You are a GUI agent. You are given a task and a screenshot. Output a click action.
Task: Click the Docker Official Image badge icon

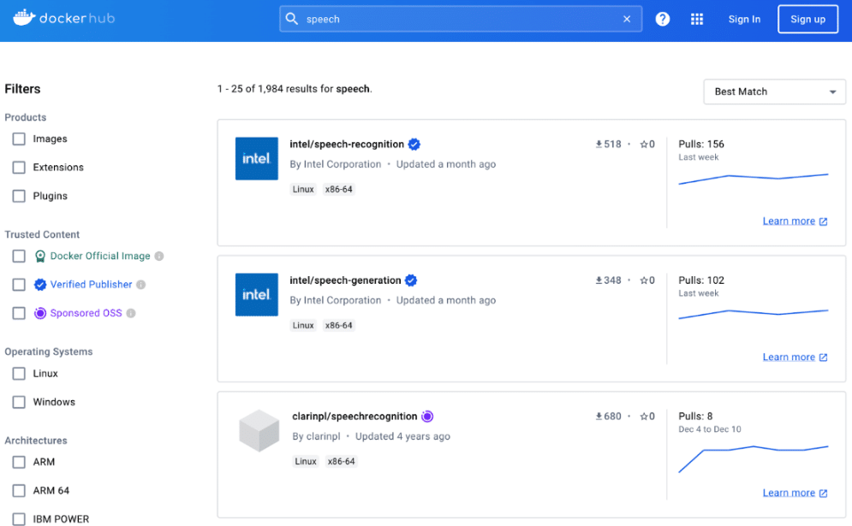point(40,257)
